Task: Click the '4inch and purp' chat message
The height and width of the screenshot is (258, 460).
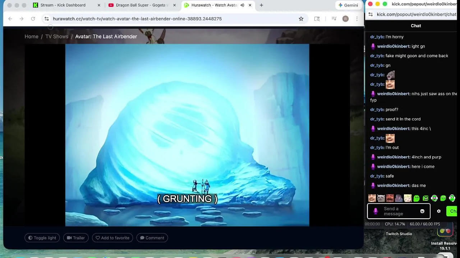Action: [426, 157]
